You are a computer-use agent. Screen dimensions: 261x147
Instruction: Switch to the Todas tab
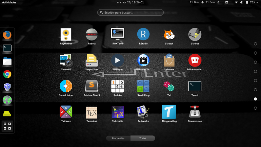[143, 138]
